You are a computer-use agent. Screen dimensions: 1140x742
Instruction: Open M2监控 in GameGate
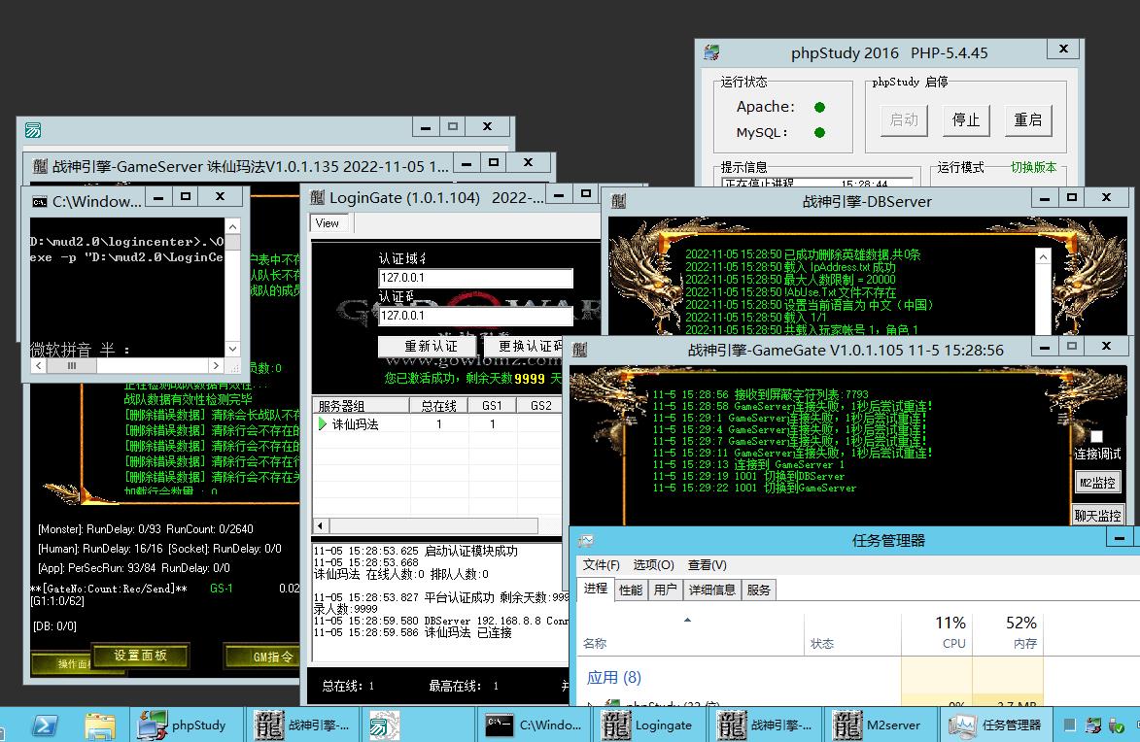1097,482
